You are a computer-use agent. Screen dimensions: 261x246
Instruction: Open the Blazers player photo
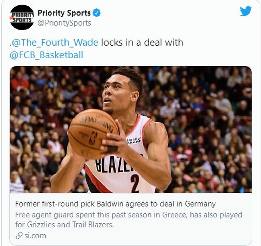[x=131, y=130]
